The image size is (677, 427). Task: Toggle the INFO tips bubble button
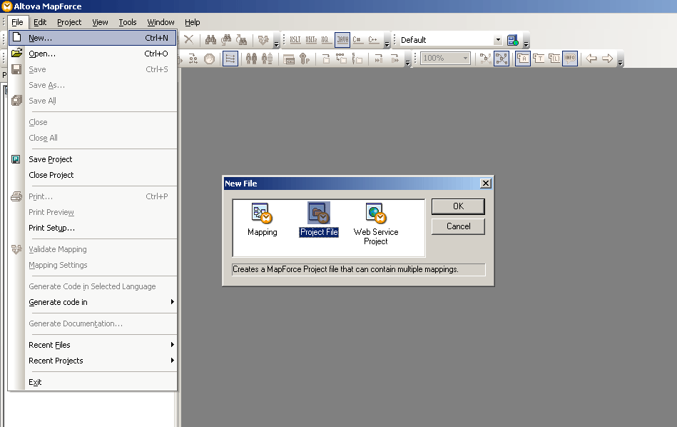[570, 59]
